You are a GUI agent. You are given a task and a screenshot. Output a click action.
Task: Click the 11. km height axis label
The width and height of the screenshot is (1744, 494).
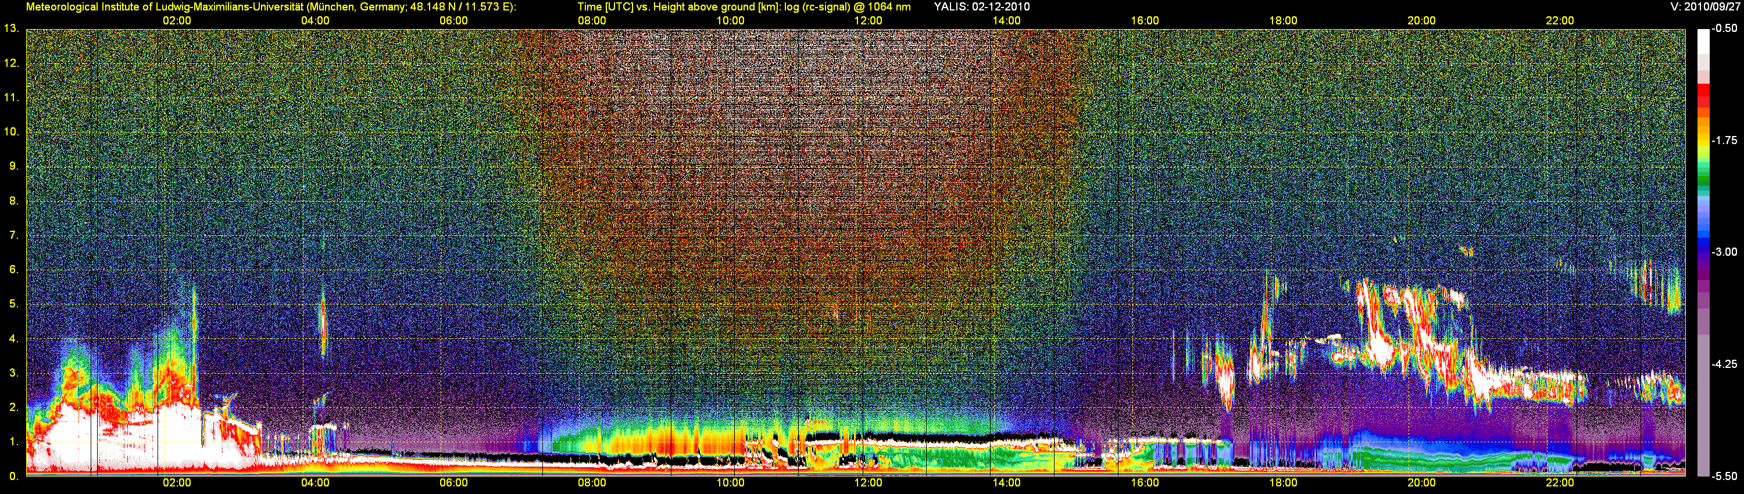pyautogui.click(x=11, y=98)
